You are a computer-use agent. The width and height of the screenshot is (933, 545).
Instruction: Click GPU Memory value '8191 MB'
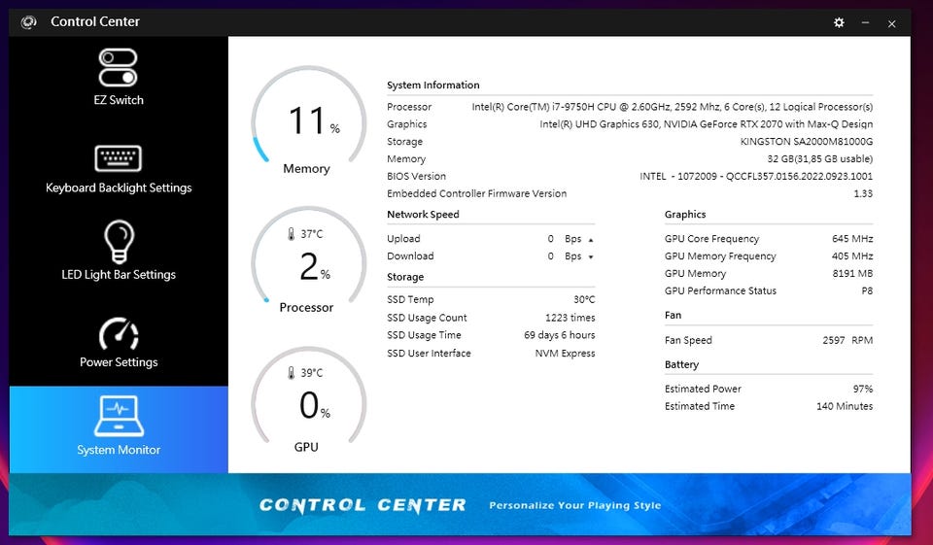point(852,274)
